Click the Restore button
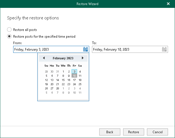This screenshot has width=175, height=138. [x=133, y=132]
